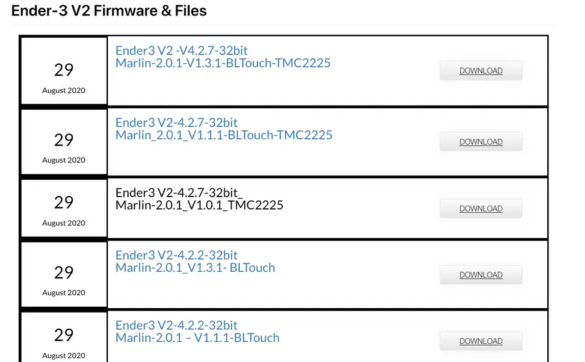The image size is (585, 362).
Task: Download the 4.2.2 V1.1.1-BLTouch firmware
Action: tap(481, 341)
